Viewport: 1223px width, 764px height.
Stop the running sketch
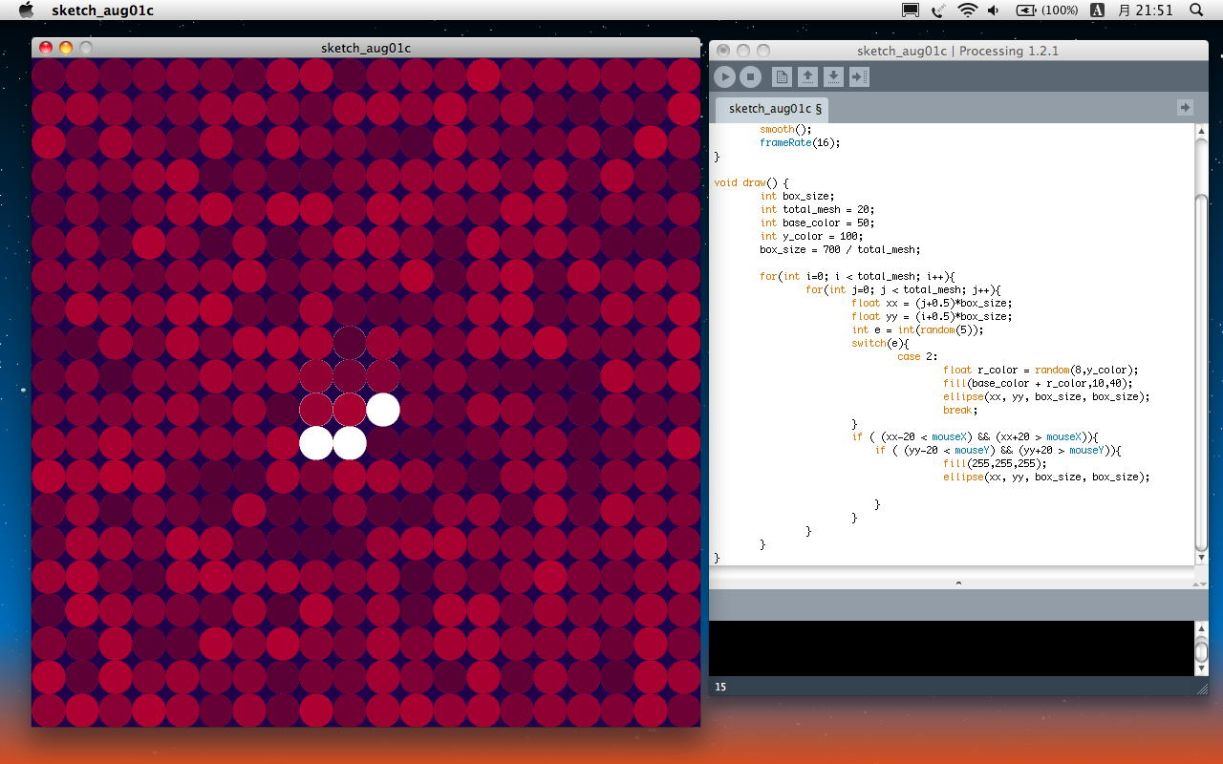751,76
